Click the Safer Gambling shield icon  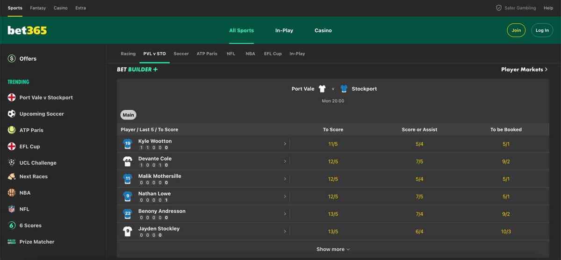pyautogui.click(x=498, y=8)
